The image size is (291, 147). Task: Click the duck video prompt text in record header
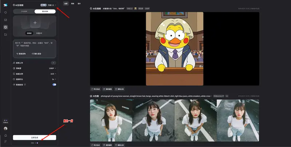click(x=114, y=8)
